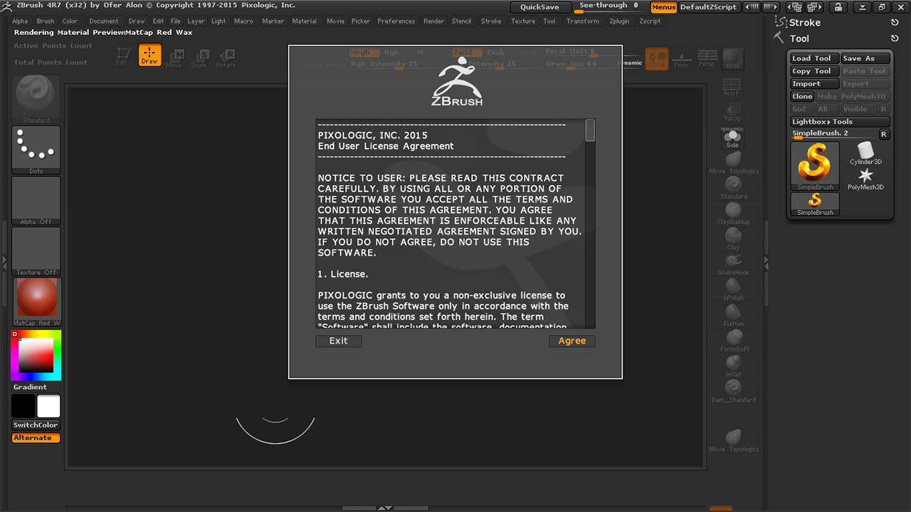Open the Alpha Off selector

point(36,201)
